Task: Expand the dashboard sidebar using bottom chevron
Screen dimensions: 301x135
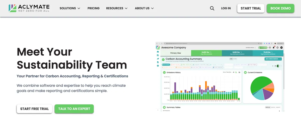Action: click(158, 110)
